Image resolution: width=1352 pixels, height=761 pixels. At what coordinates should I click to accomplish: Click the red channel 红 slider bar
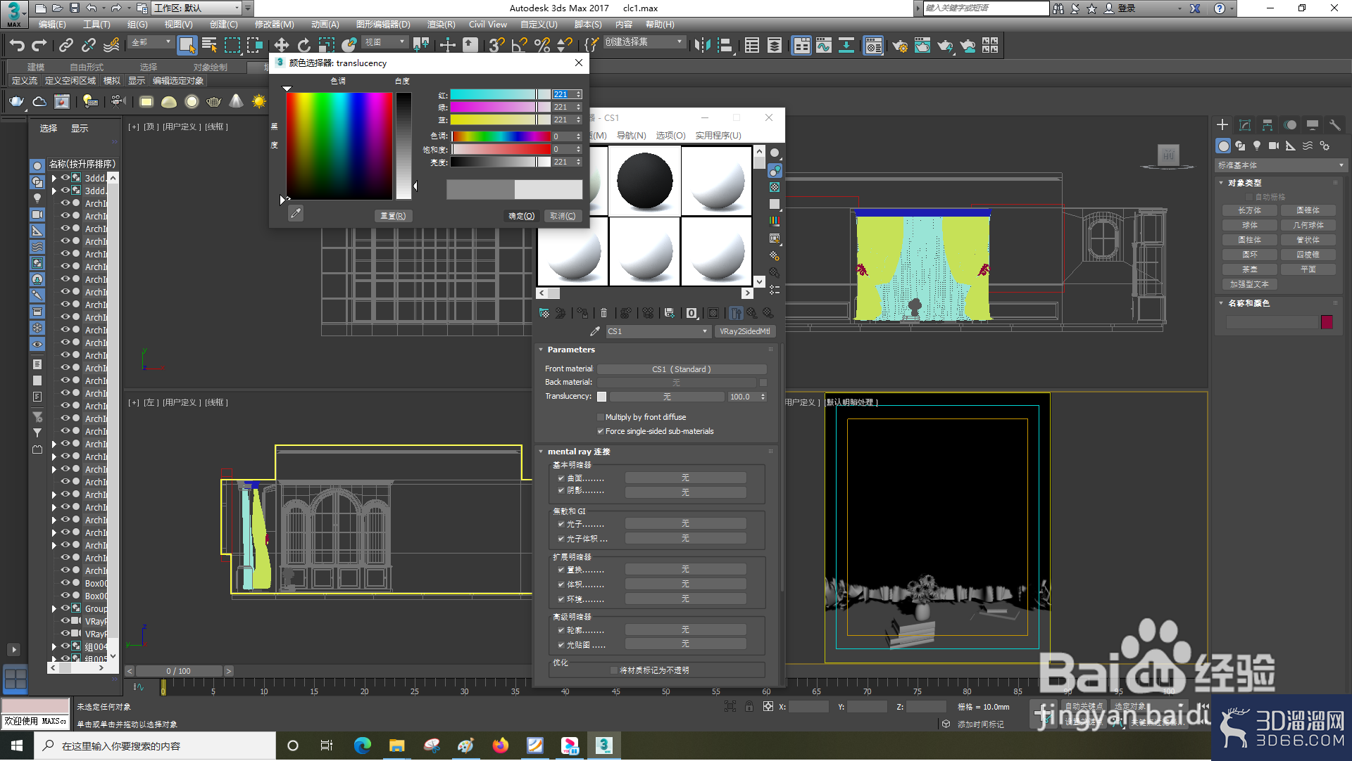click(x=500, y=94)
